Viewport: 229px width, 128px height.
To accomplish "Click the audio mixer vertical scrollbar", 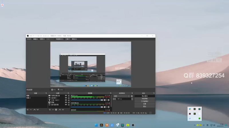I will [111, 101].
